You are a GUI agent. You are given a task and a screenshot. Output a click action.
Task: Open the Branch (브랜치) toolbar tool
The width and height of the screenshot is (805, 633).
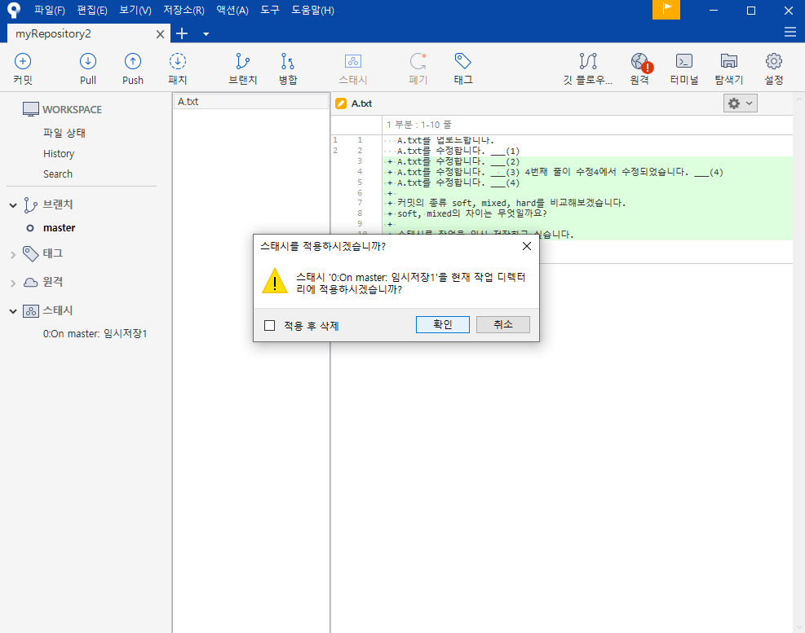point(242,68)
